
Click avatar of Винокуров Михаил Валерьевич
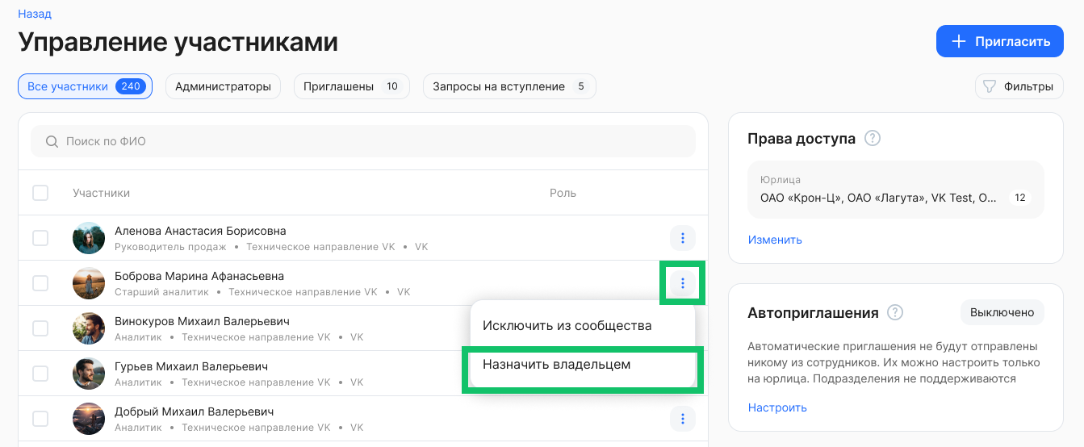click(89, 328)
